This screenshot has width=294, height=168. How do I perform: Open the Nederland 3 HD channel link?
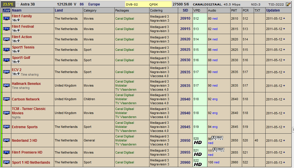[x=24, y=141]
